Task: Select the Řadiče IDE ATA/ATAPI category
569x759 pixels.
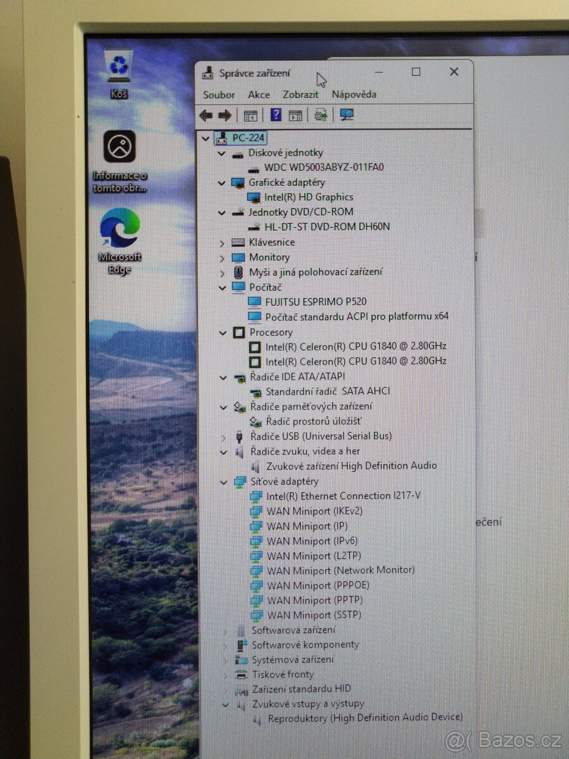Action: click(x=297, y=377)
